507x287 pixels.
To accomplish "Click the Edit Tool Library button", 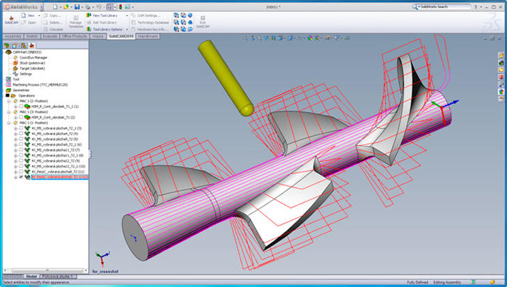I will pos(104,22).
